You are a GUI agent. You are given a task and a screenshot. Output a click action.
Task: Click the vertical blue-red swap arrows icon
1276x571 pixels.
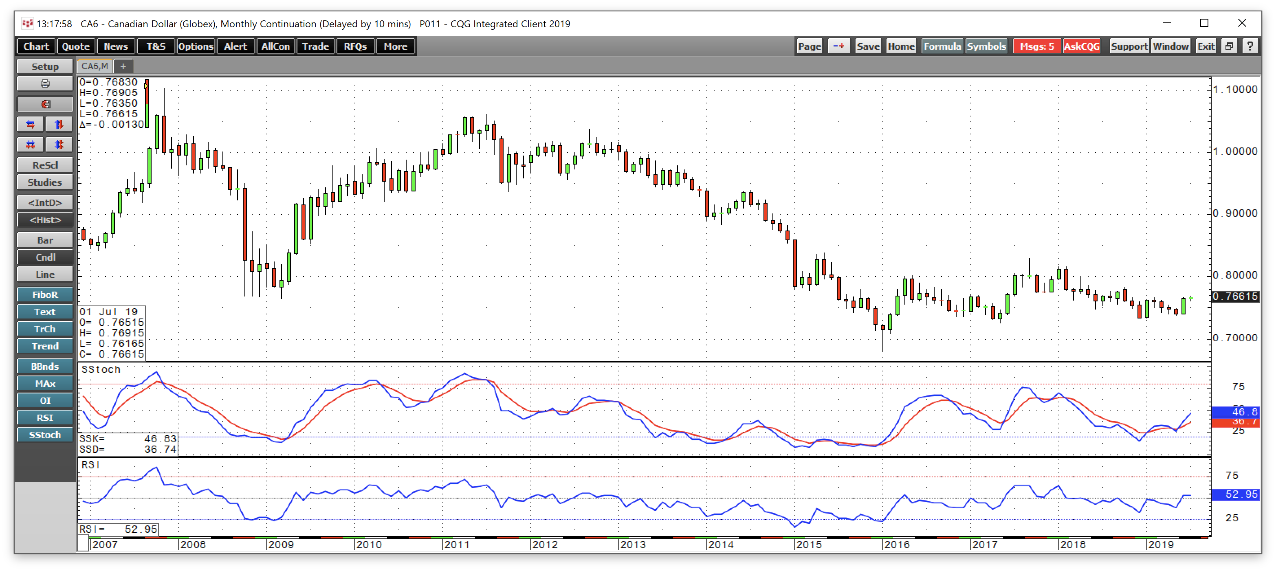[59, 124]
